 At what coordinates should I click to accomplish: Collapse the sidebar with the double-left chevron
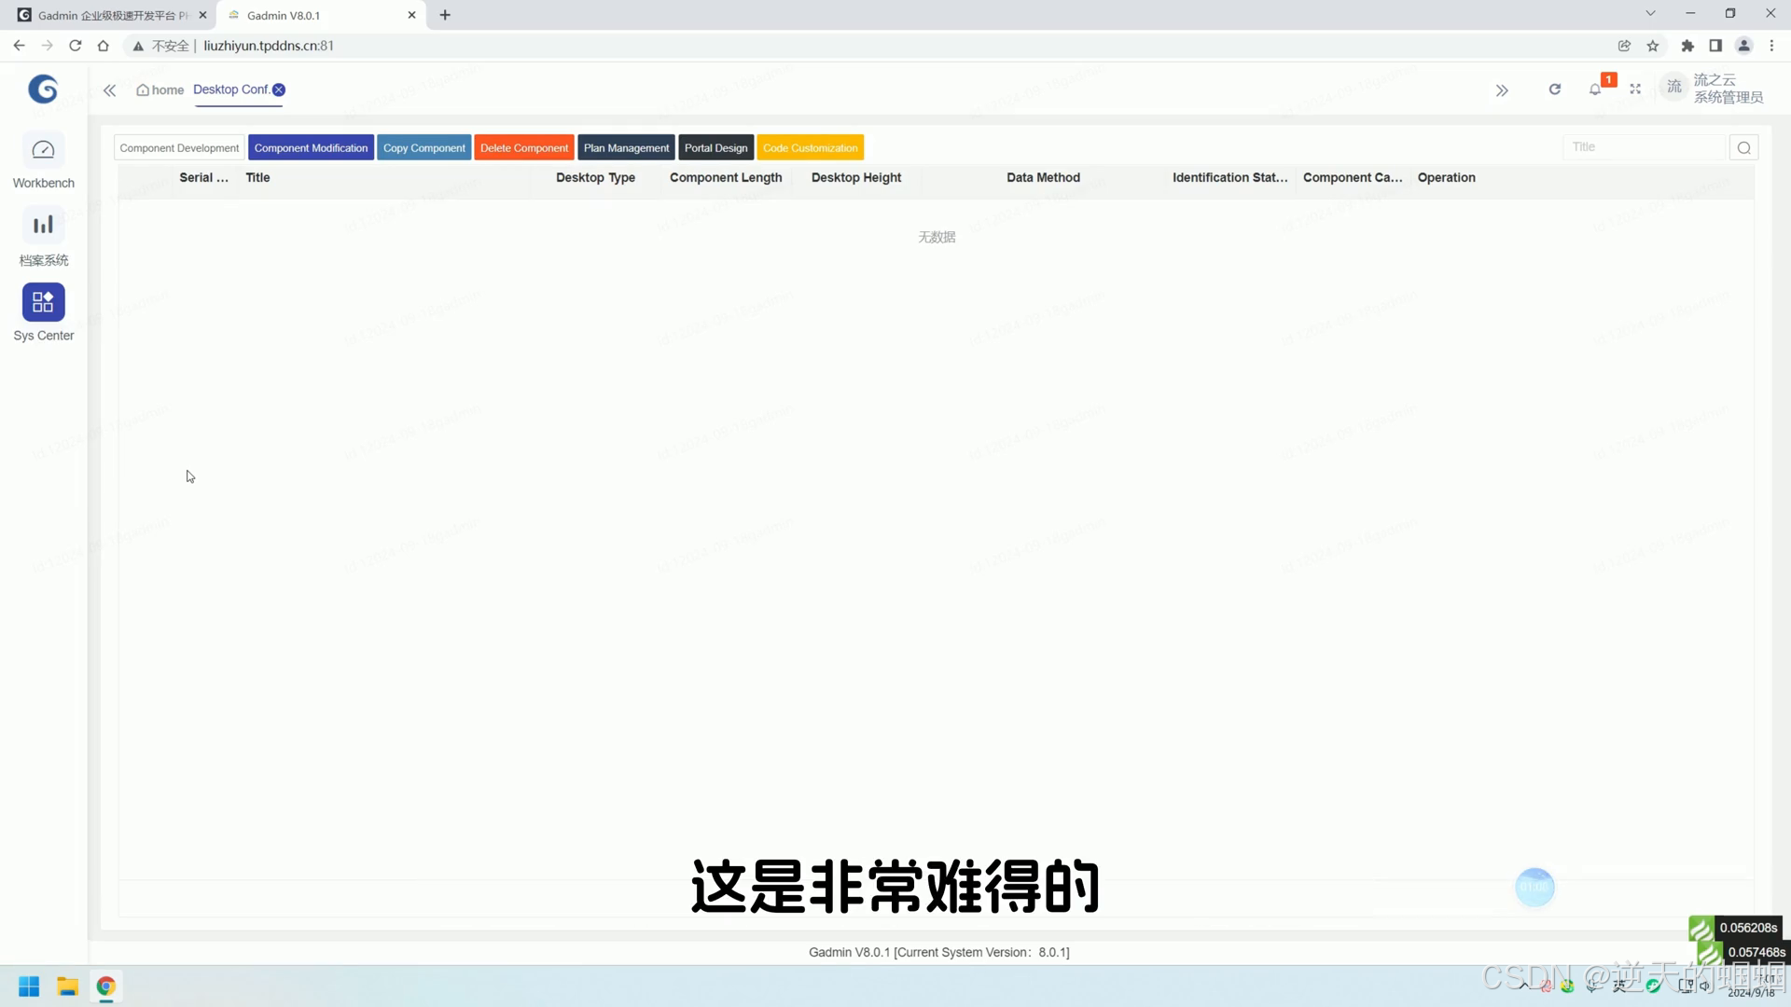pos(110,90)
